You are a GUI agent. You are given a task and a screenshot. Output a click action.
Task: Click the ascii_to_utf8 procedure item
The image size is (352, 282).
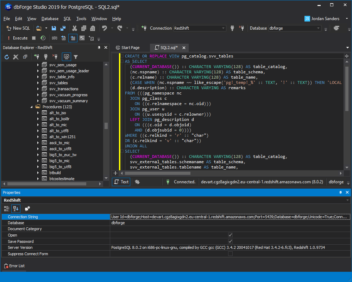click(x=60, y=149)
